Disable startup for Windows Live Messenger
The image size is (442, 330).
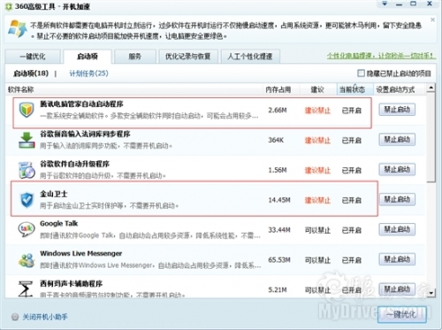coord(397,259)
